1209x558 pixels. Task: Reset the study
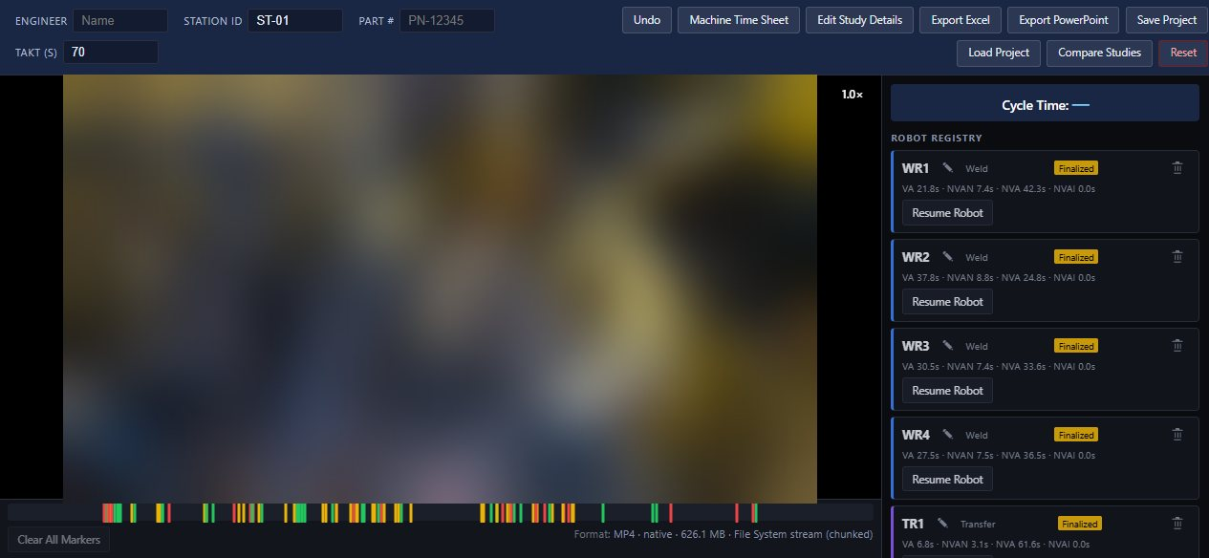click(1183, 53)
